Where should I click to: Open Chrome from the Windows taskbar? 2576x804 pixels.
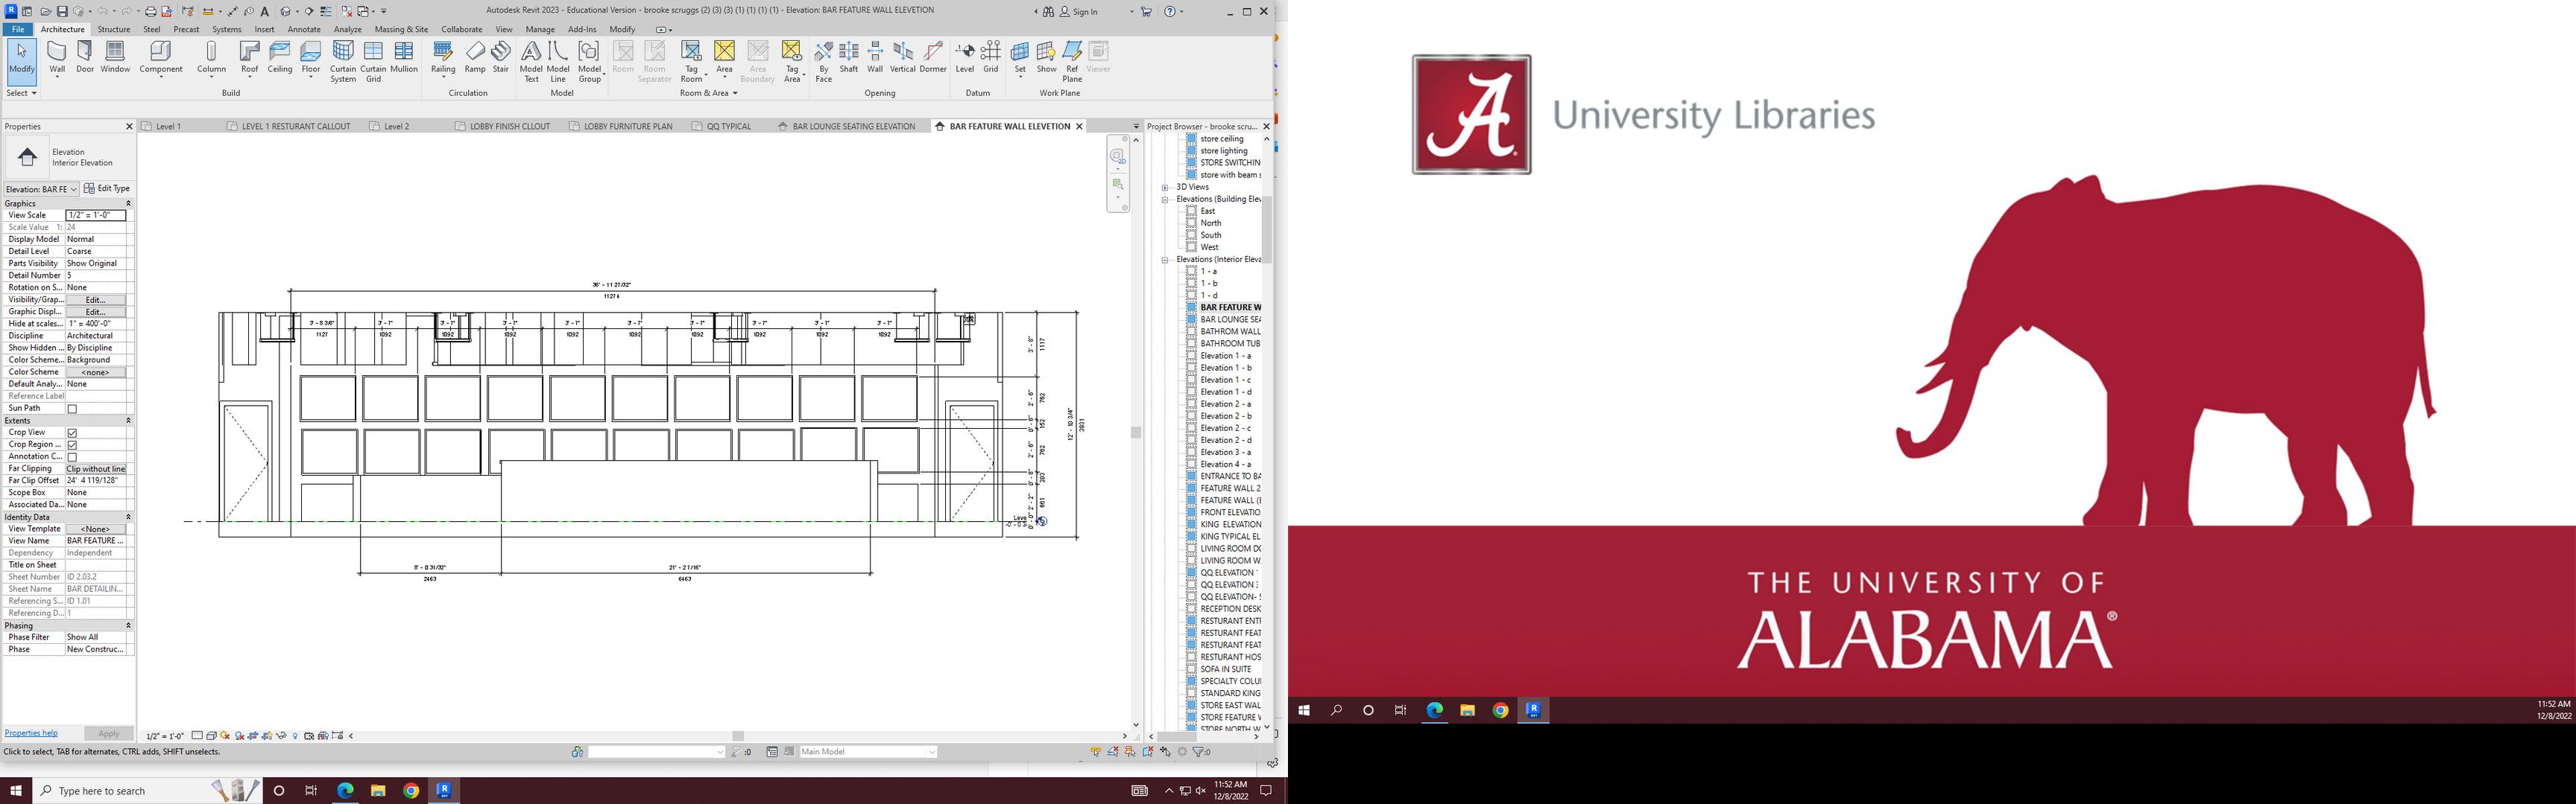pyautogui.click(x=411, y=790)
